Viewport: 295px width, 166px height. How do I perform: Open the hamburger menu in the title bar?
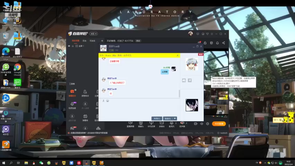click(x=212, y=34)
